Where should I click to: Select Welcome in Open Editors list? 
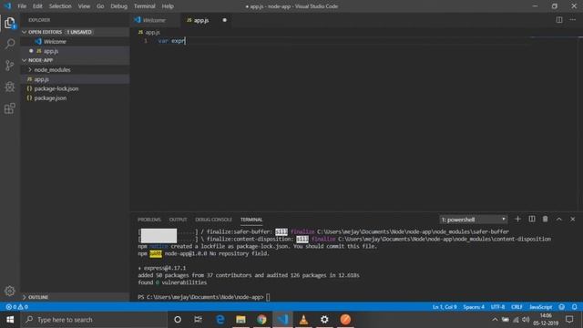[x=75, y=41]
